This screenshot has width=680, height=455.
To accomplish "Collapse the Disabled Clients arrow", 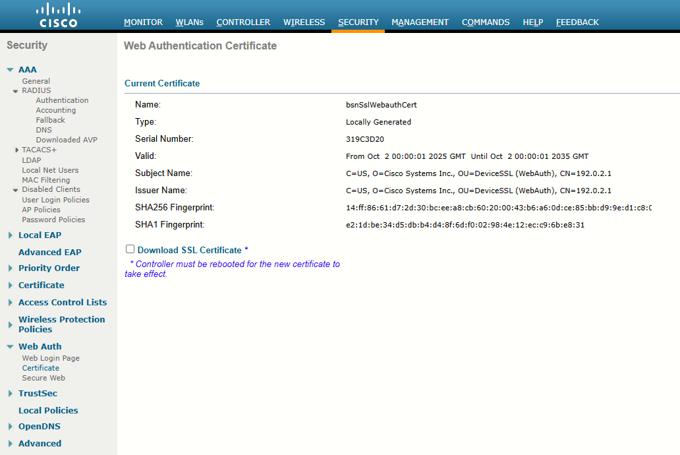I will 16,190.
